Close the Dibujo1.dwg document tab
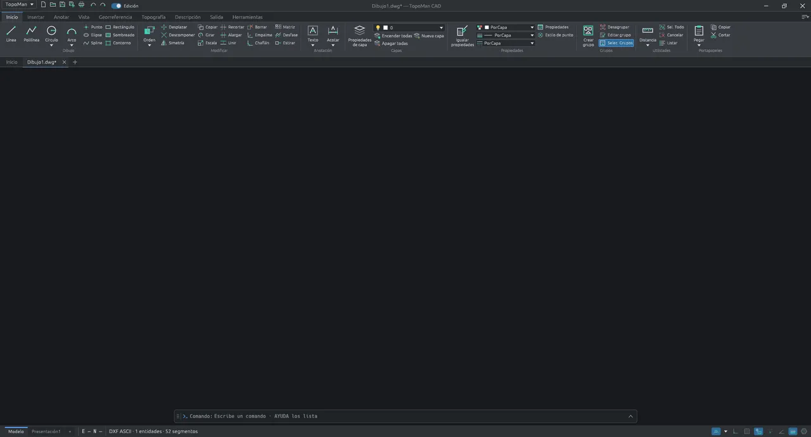Image resolution: width=811 pixels, height=437 pixels. pos(64,62)
